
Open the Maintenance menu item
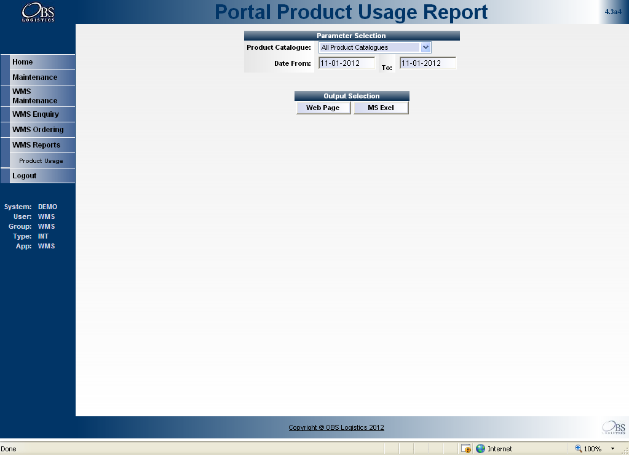click(42, 77)
